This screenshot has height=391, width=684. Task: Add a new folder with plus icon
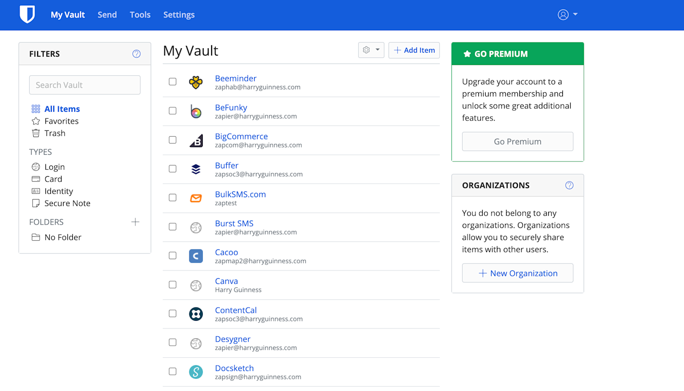tap(135, 222)
